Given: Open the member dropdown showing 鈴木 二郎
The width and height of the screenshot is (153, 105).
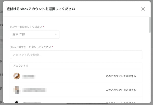Looking at the screenshot, I should pyautogui.click(x=34, y=34).
